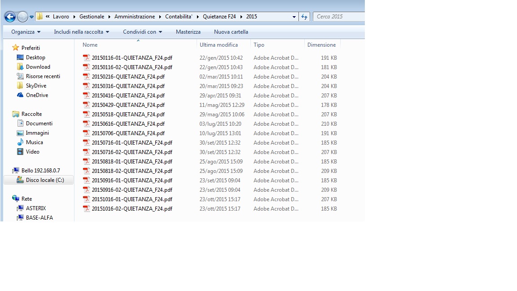This screenshot has height=291, width=517.
Task: Open the Desktop favorite in sidebar
Action: pos(35,57)
